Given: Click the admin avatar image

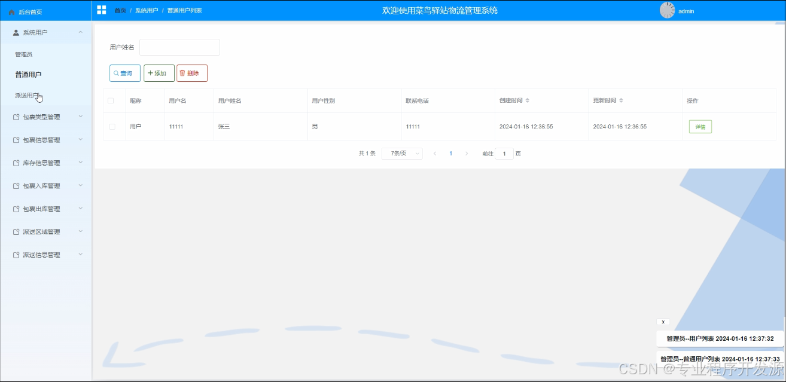Looking at the screenshot, I should coord(667,10).
